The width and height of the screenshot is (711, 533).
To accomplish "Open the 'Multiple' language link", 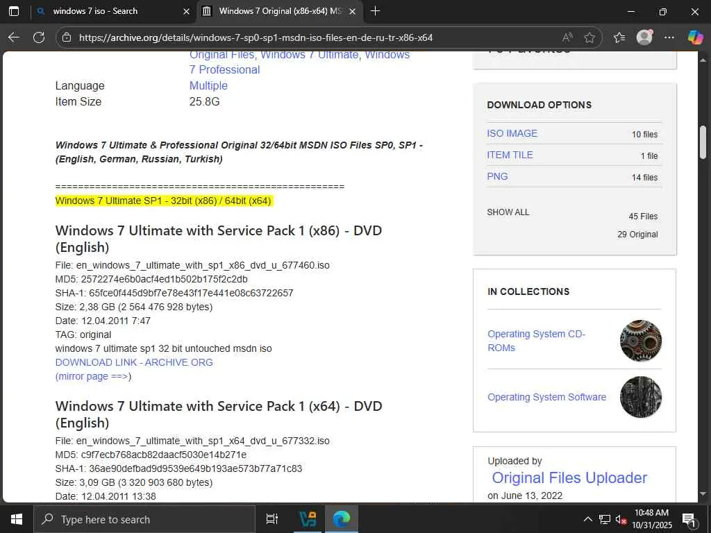I will coord(208,85).
